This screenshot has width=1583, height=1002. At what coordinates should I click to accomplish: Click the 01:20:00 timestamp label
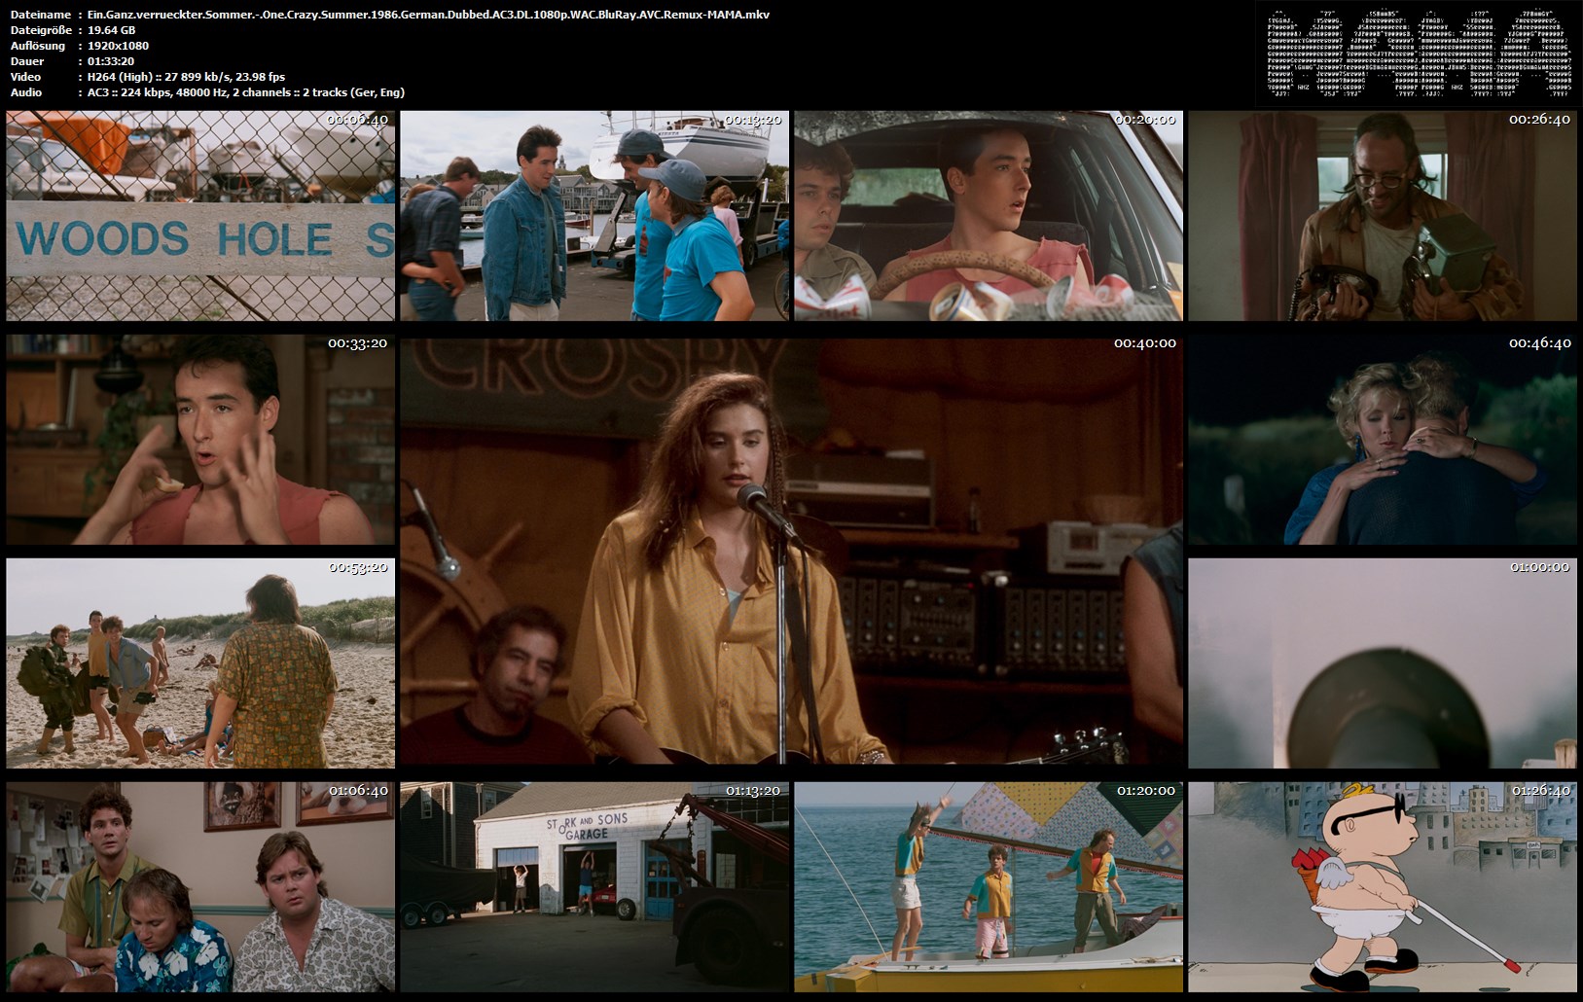(1145, 791)
